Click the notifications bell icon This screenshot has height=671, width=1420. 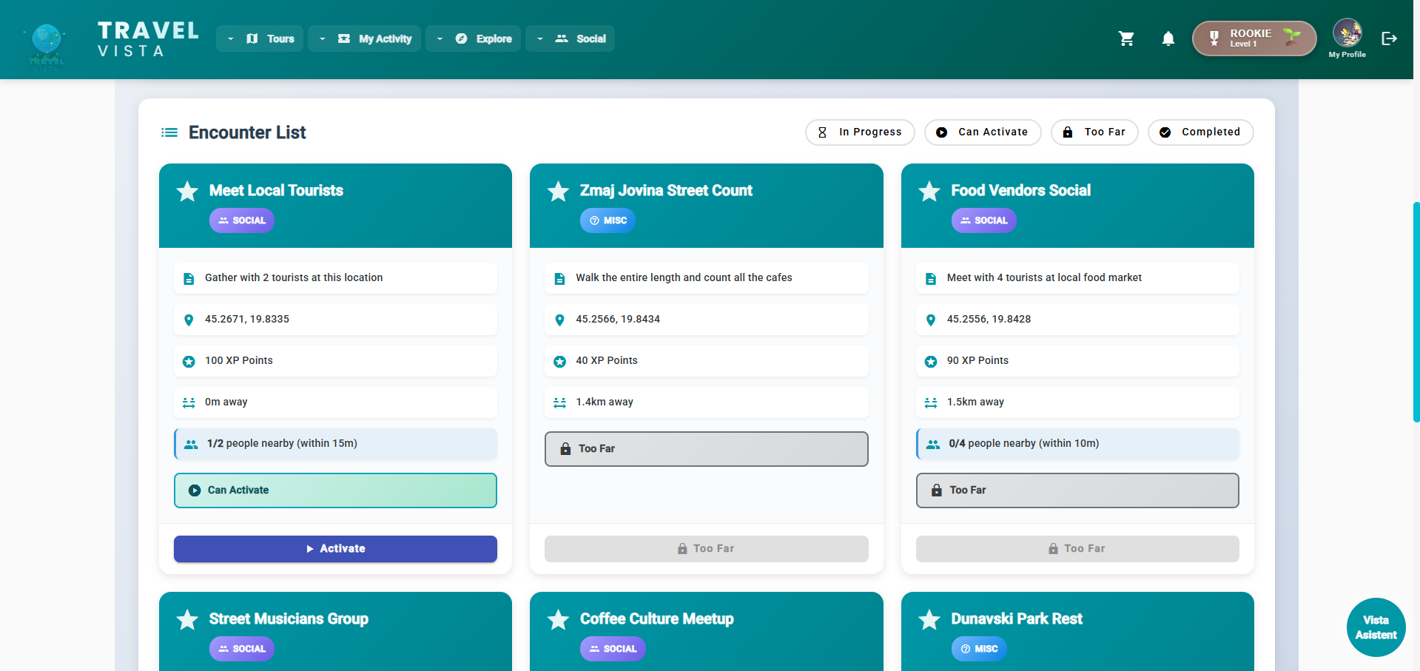point(1168,38)
